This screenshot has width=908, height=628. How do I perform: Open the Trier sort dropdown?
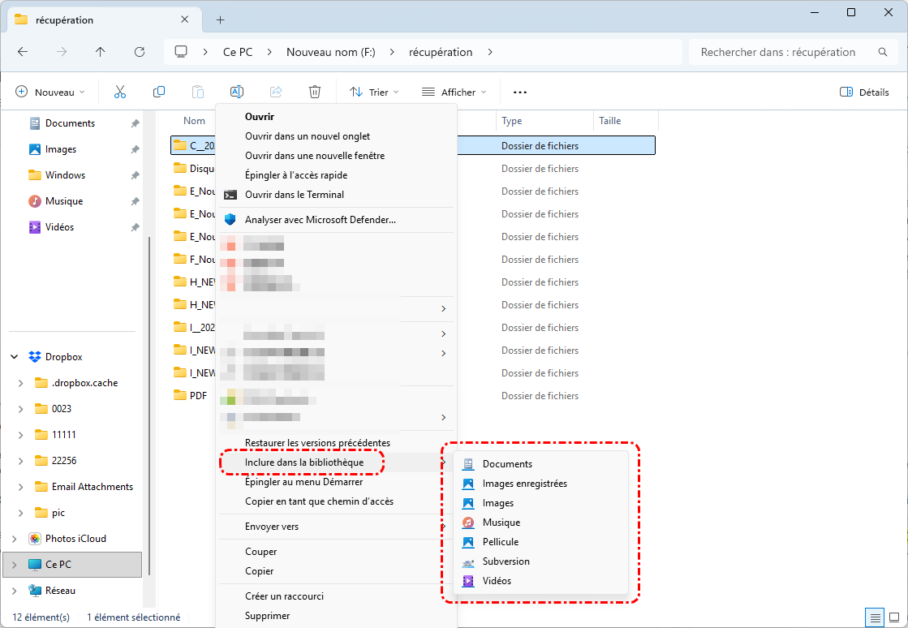374,92
